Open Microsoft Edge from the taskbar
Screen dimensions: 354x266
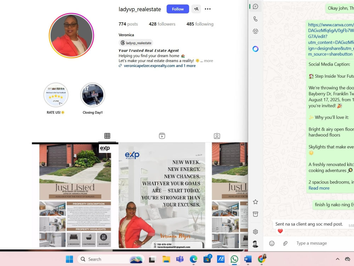pyautogui.click(x=193, y=259)
